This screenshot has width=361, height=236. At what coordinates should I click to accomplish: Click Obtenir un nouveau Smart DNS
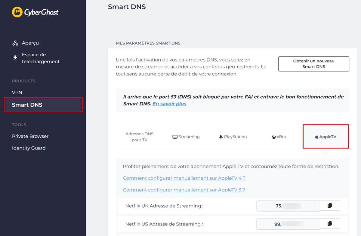[x=313, y=64]
